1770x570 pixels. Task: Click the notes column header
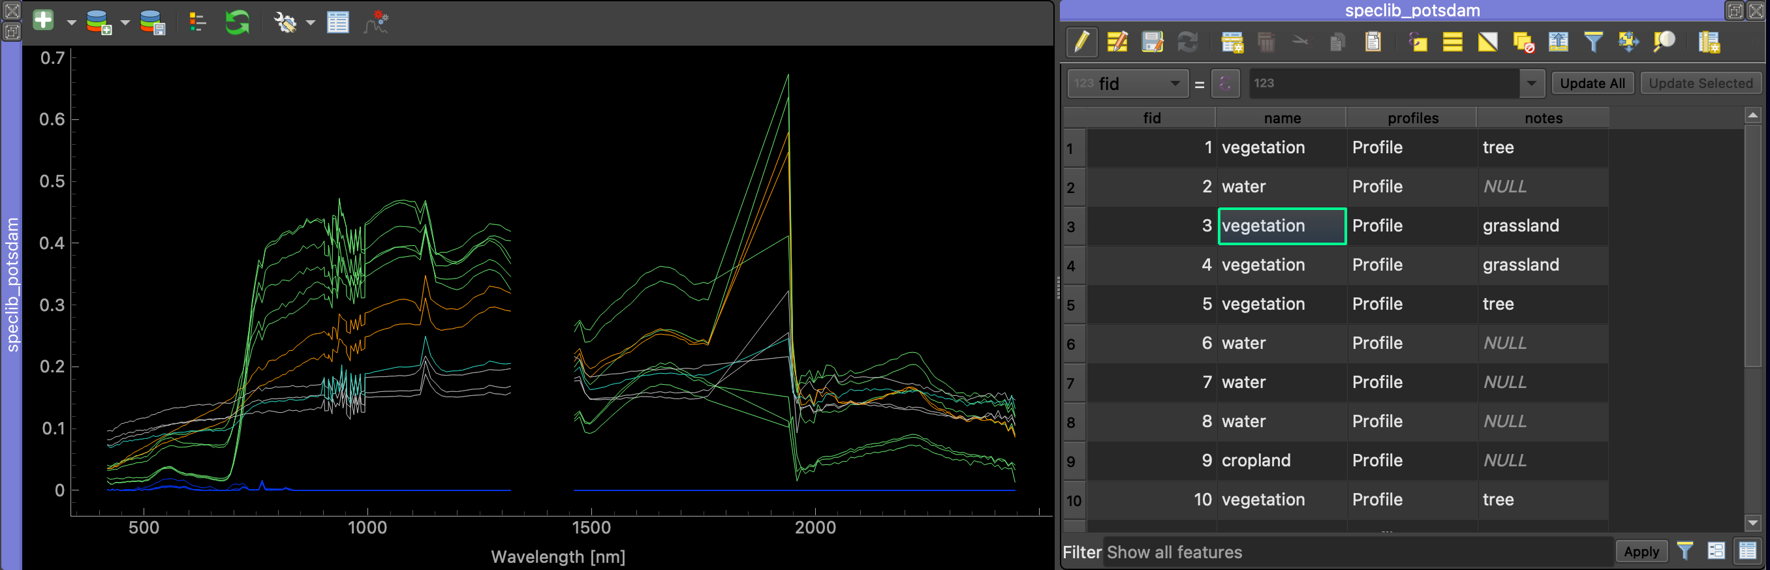coord(1544,118)
